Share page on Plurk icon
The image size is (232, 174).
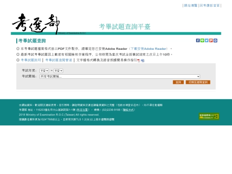(211, 40)
